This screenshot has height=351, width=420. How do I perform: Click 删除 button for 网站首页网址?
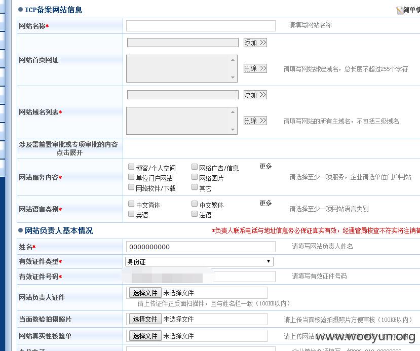pyautogui.click(x=255, y=68)
